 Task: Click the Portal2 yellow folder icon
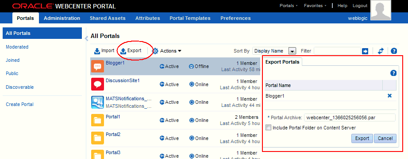click(98, 138)
